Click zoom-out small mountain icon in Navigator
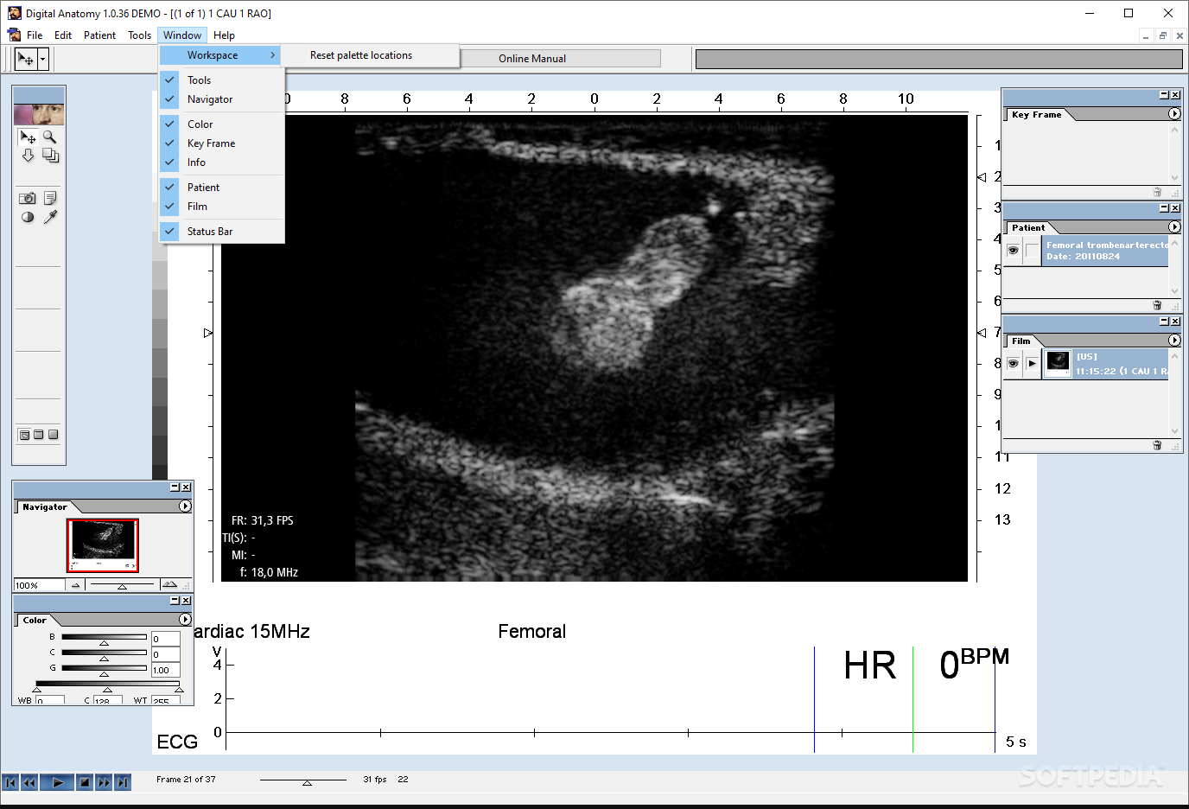The width and height of the screenshot is (1189, 809). click(x=75, y=585)
